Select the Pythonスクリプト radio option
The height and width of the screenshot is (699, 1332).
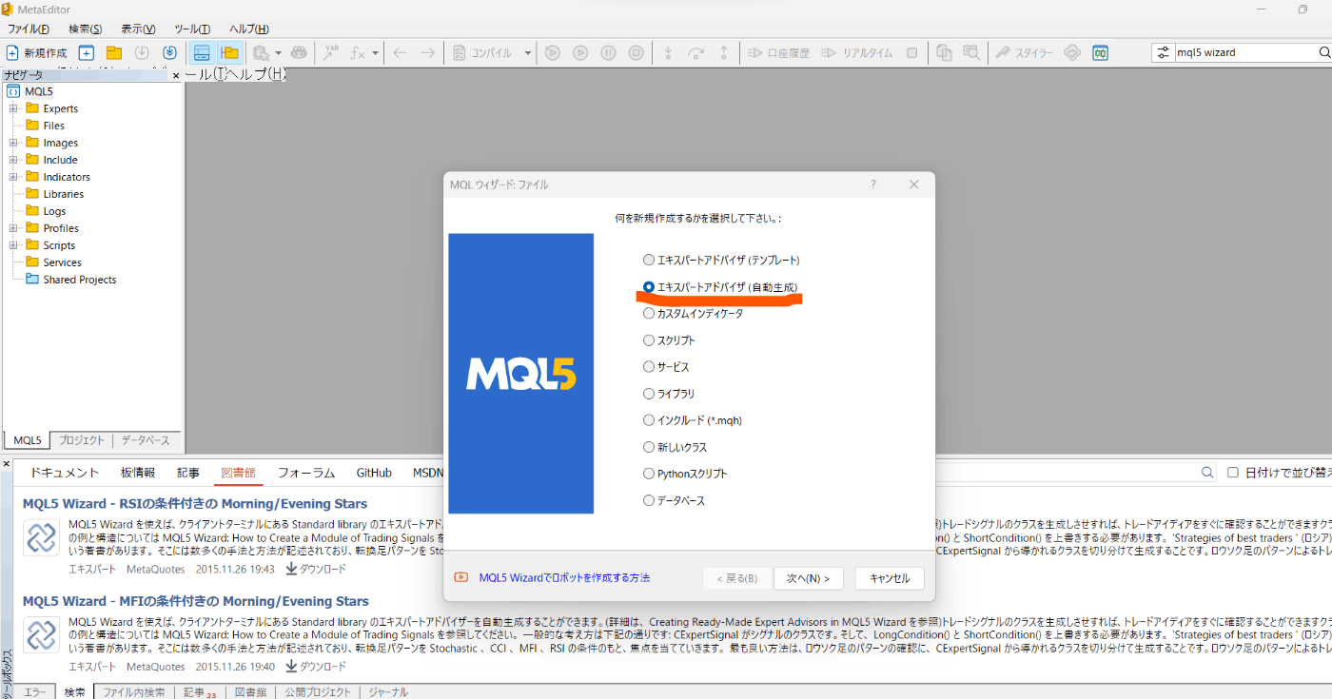point(685,474)
